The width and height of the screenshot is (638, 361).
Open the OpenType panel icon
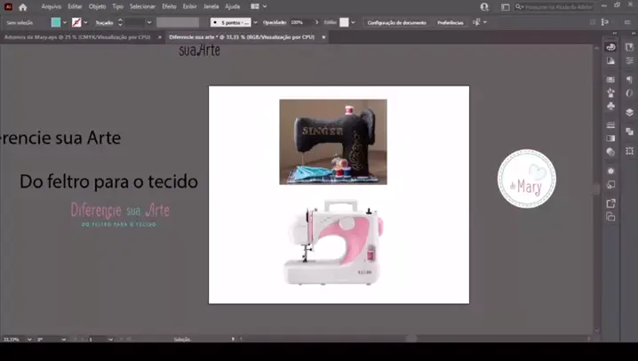pos(629,93)
